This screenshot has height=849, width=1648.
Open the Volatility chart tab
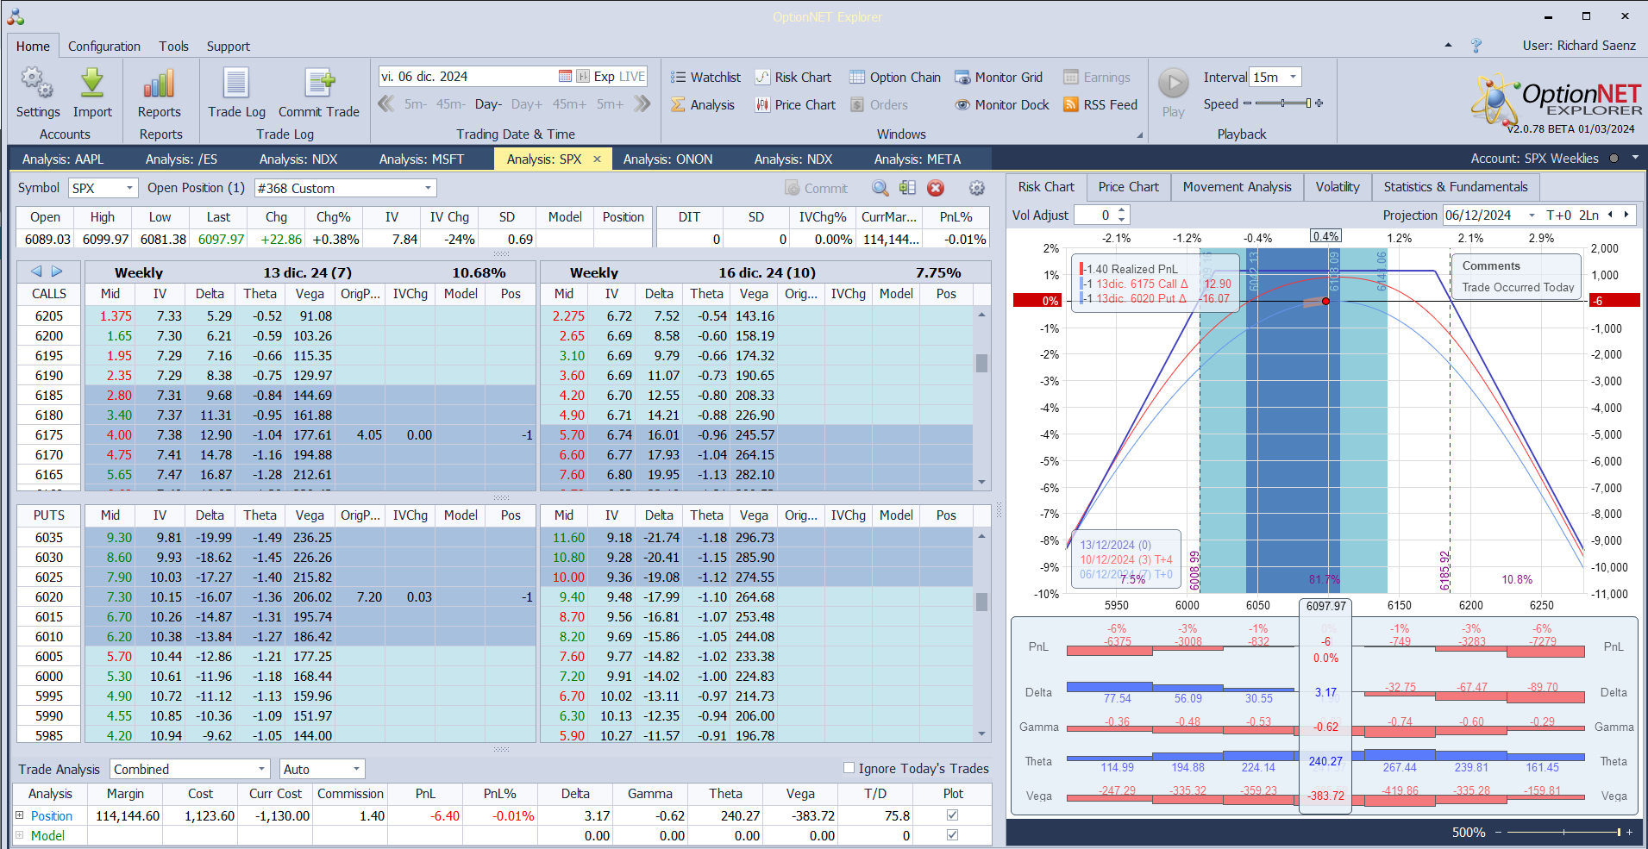(x=1338, y=187)
